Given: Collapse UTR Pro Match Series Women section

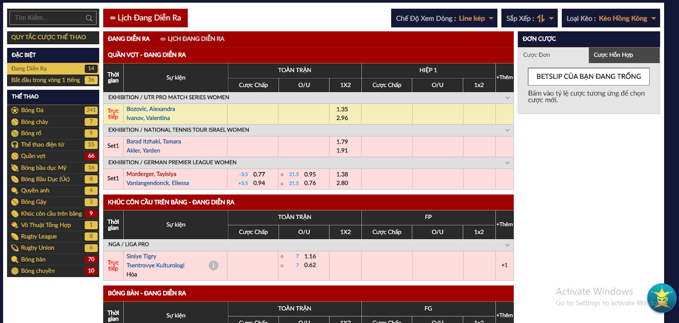Looking at the screenshot, I should [507, 97].
